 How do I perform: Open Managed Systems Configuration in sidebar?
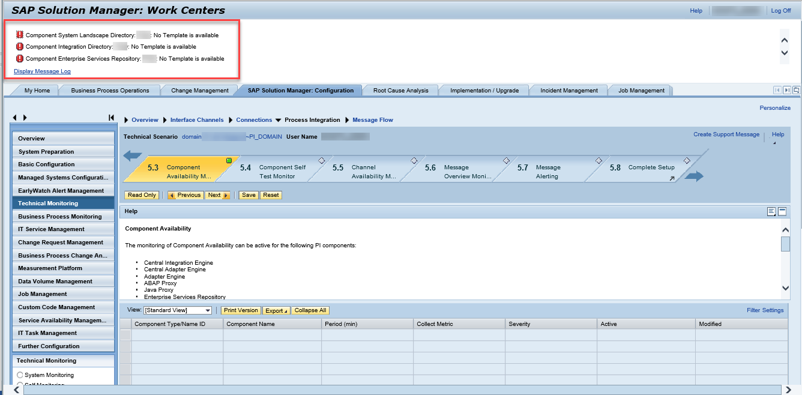[x=63, y=178]
